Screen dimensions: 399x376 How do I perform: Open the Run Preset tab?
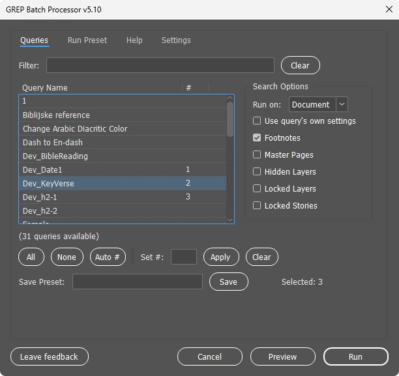coord(87,40)
